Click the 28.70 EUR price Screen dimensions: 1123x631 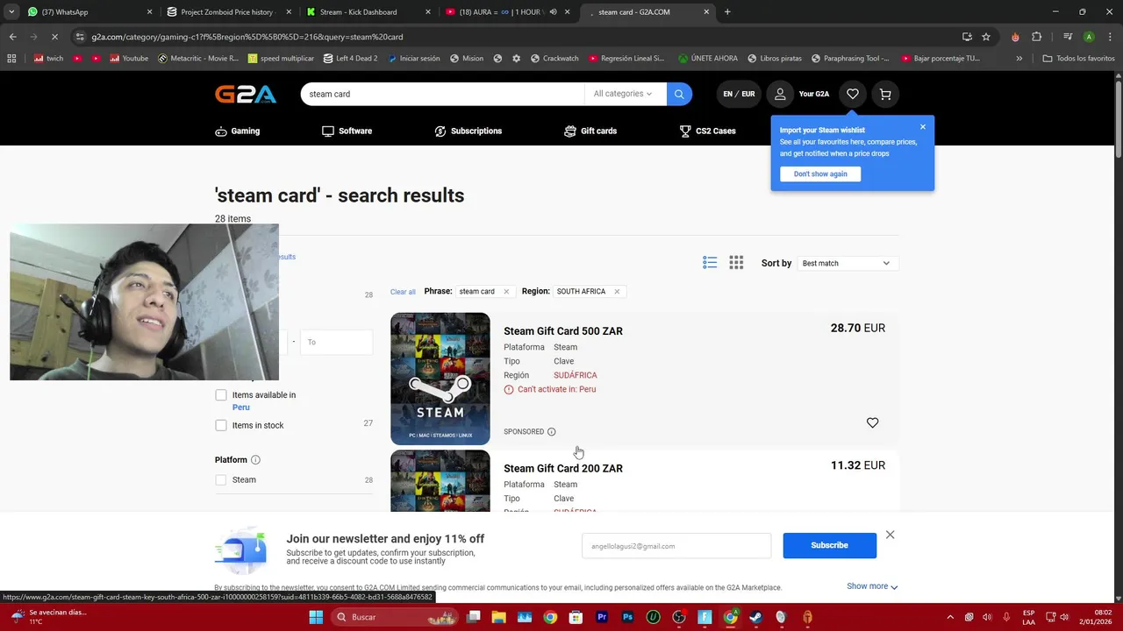tap(858, 328)
